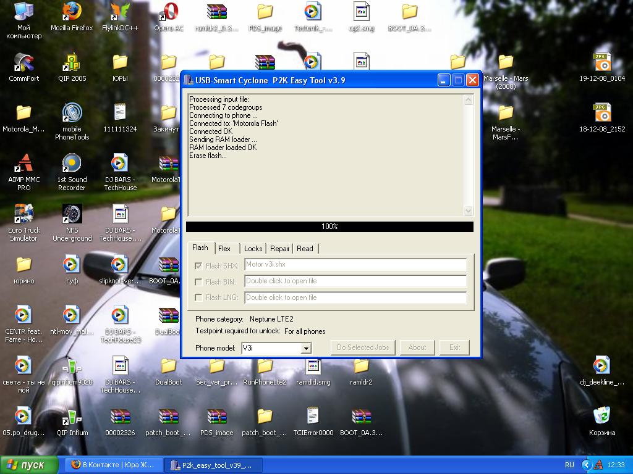Click the QIP 2005 desktop icon
The height and width of the screenshot is (474, 633).
(72, 67)
